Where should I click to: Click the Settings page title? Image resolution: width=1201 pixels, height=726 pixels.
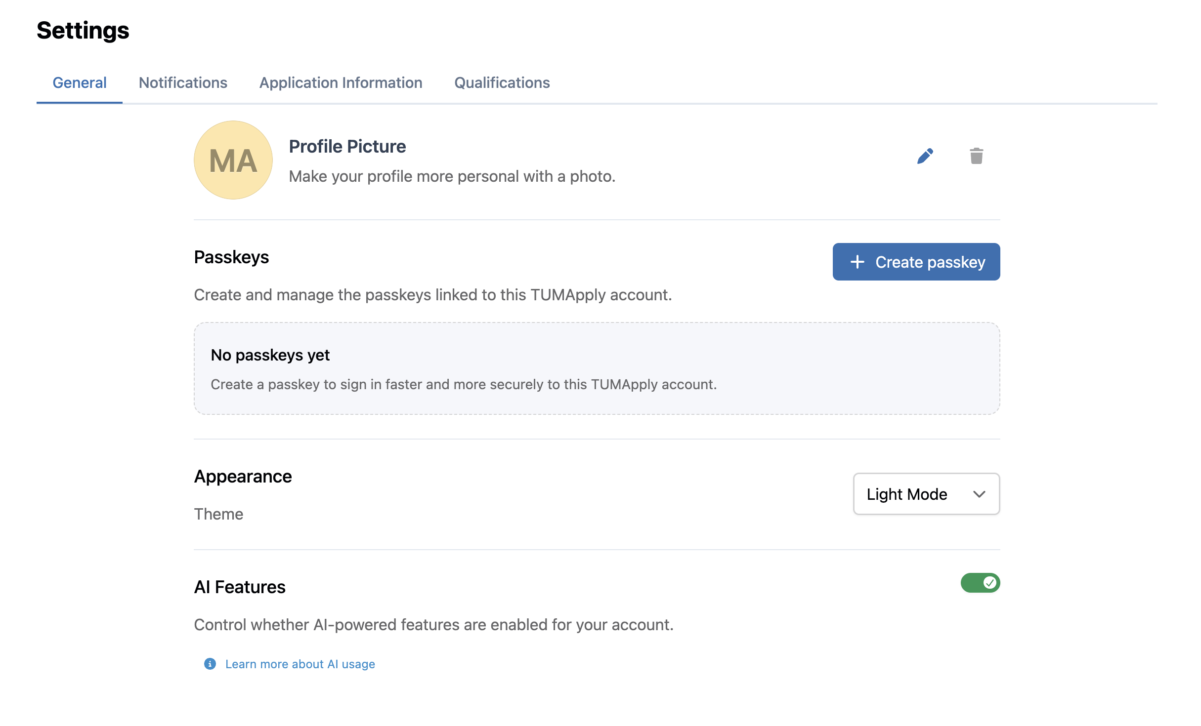click(83, 31)
